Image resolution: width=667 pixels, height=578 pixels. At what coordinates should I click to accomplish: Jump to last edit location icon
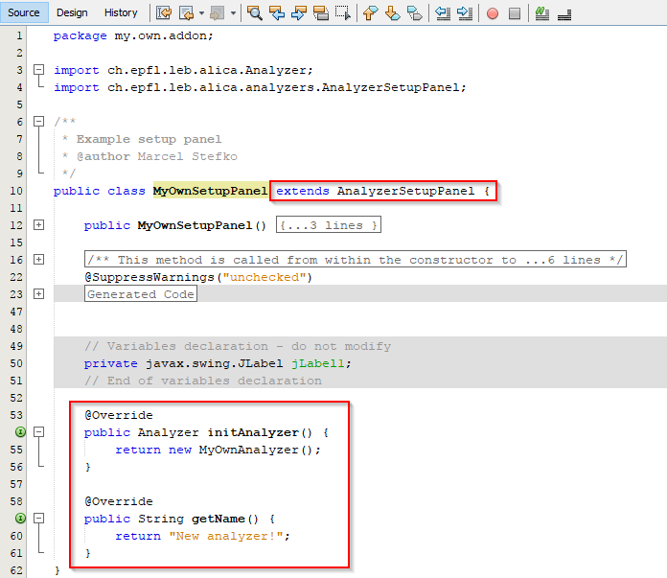pos(164,13)
